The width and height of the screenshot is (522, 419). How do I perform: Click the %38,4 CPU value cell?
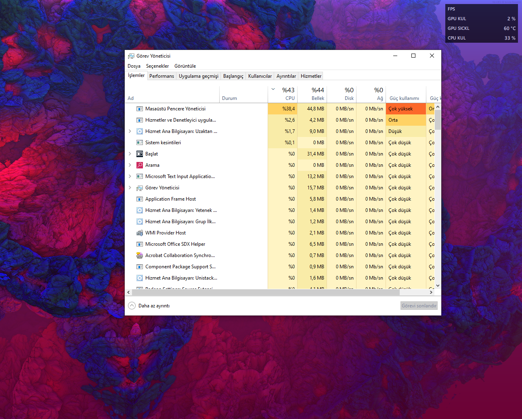[283, 109]
